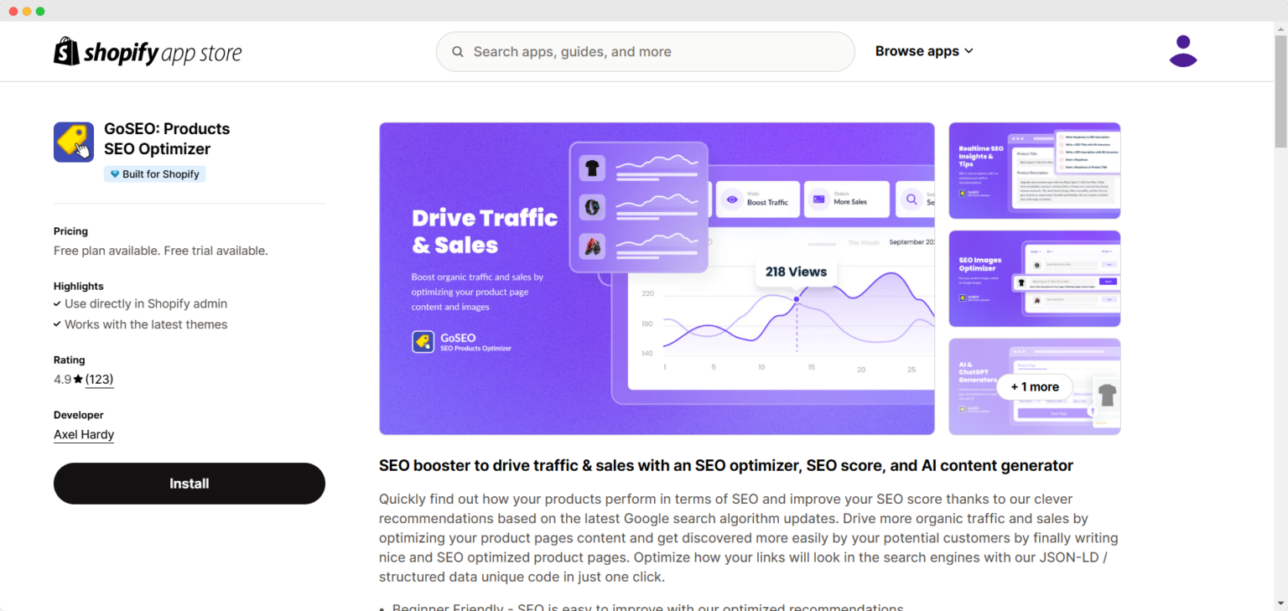Select the search magnifier icon

[x=458, y=51]
